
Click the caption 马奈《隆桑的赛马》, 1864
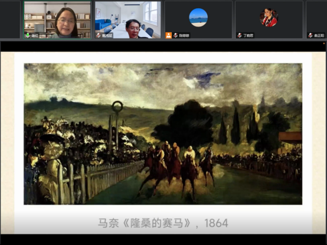163,223
